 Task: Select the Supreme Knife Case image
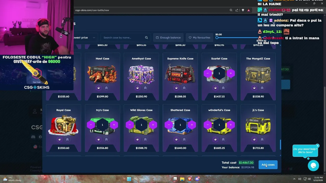[180, 74]
